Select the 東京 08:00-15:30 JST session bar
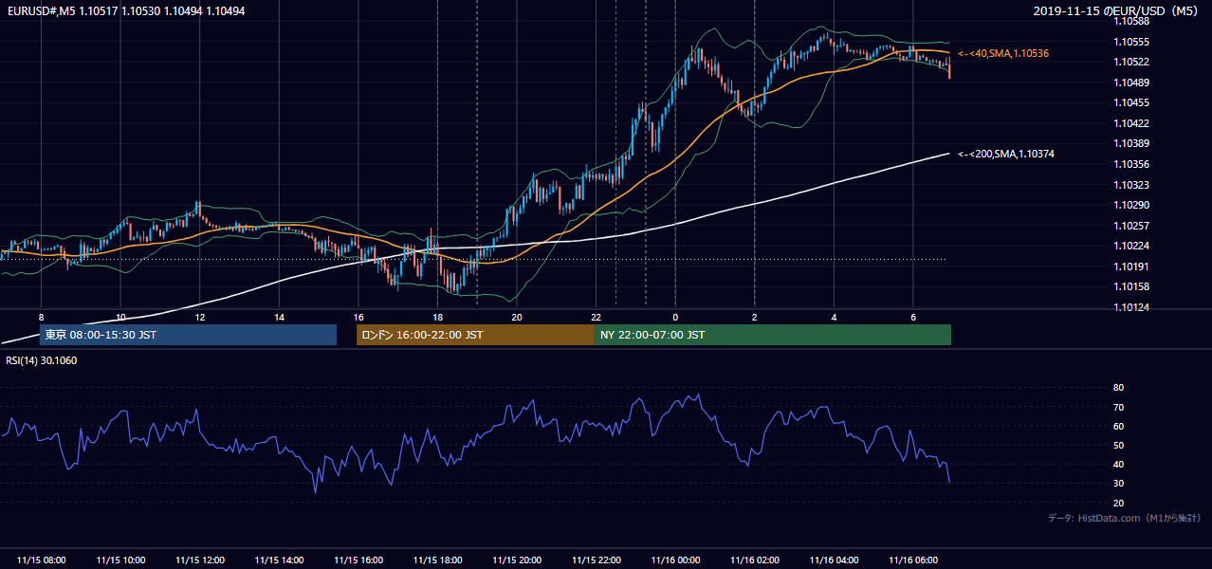The image size is (1212, 569). (188, 335)
